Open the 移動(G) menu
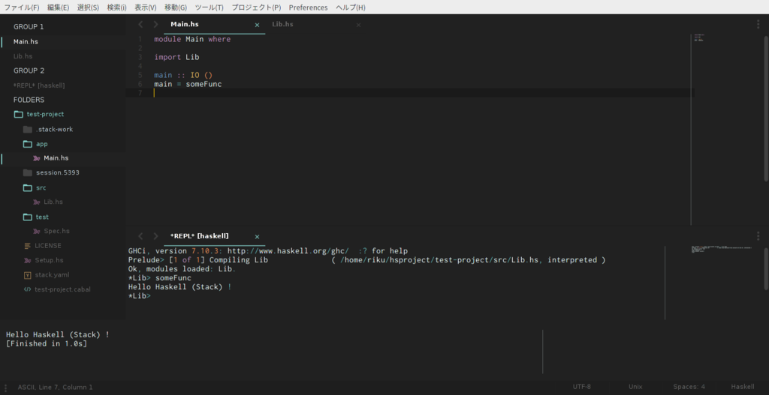The image size is (769, 395). point(176,7)
